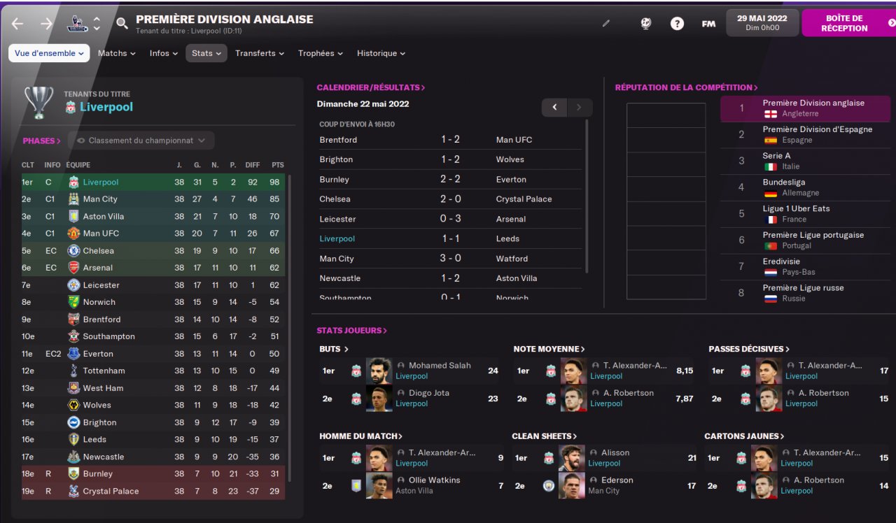This screenshot has width=896, height=523.
Task: Click the league table vertical scrollbar
Action: coord(290,329)
